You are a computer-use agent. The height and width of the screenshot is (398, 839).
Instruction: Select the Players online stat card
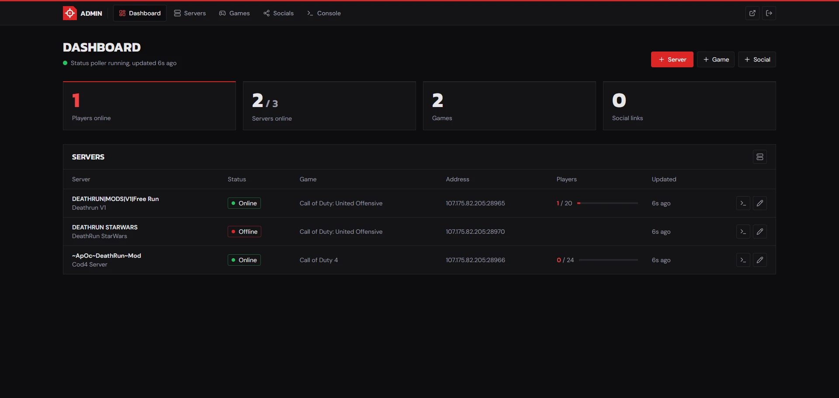click(149, 106)
